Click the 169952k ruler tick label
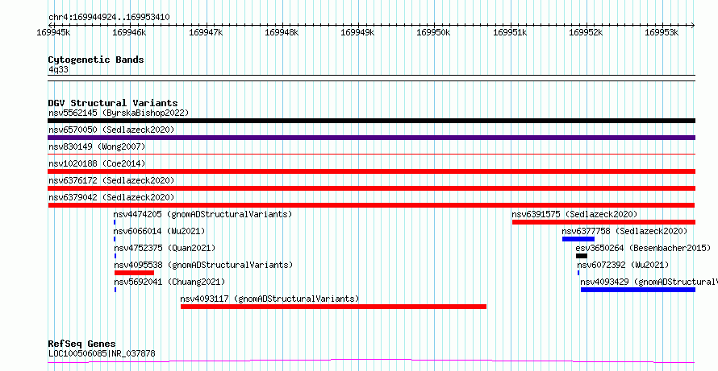Screen dimensions: 718x371 587,32
